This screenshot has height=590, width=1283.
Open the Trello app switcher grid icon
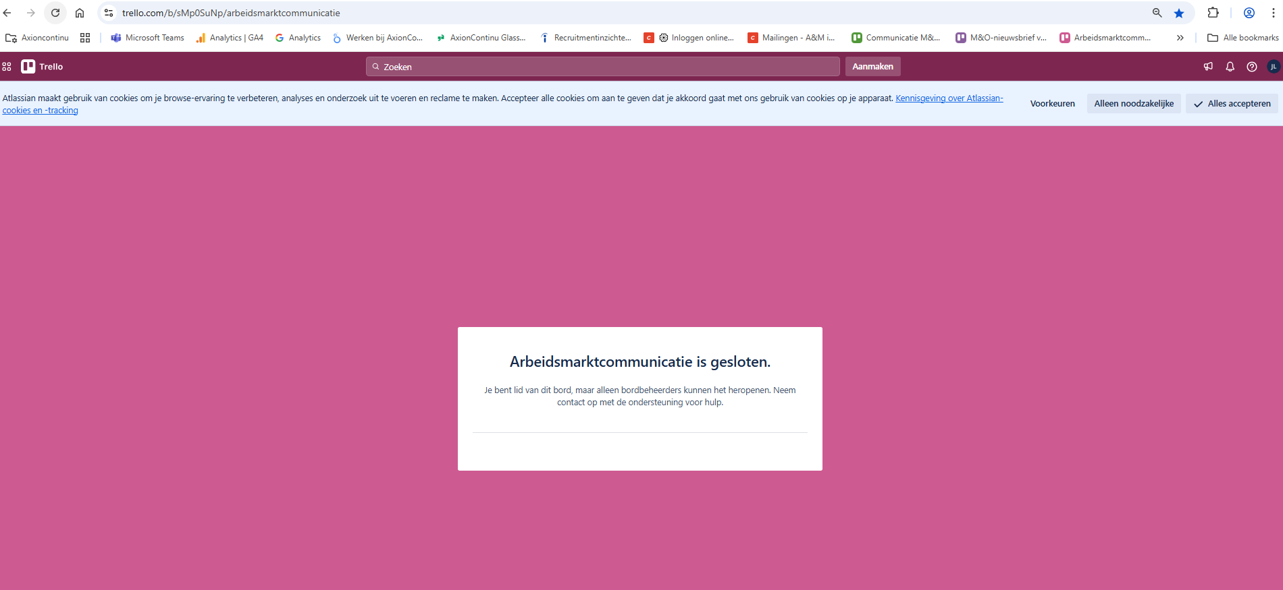(7, 67)
